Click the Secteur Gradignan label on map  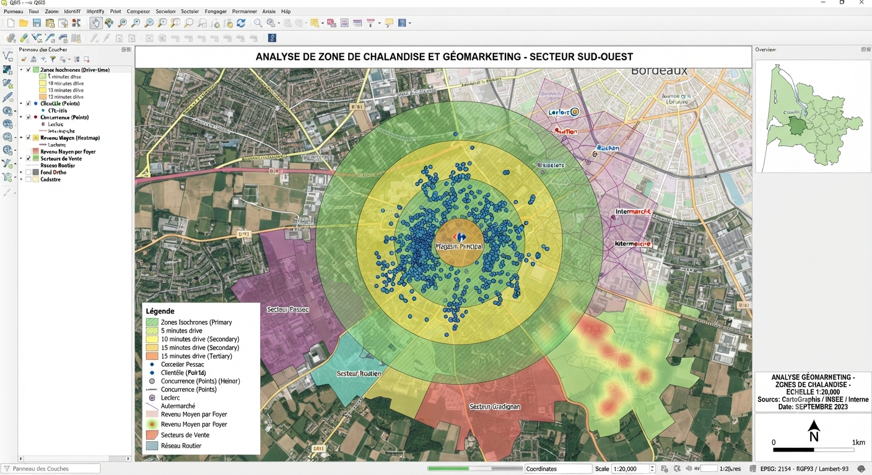(495, 407)
